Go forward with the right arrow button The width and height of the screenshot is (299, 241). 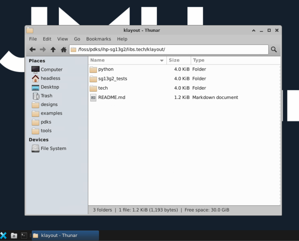43,50
